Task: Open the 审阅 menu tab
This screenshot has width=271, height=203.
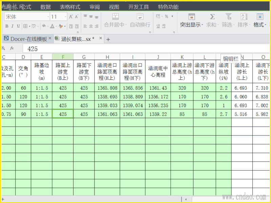Action: click(95, 7)
